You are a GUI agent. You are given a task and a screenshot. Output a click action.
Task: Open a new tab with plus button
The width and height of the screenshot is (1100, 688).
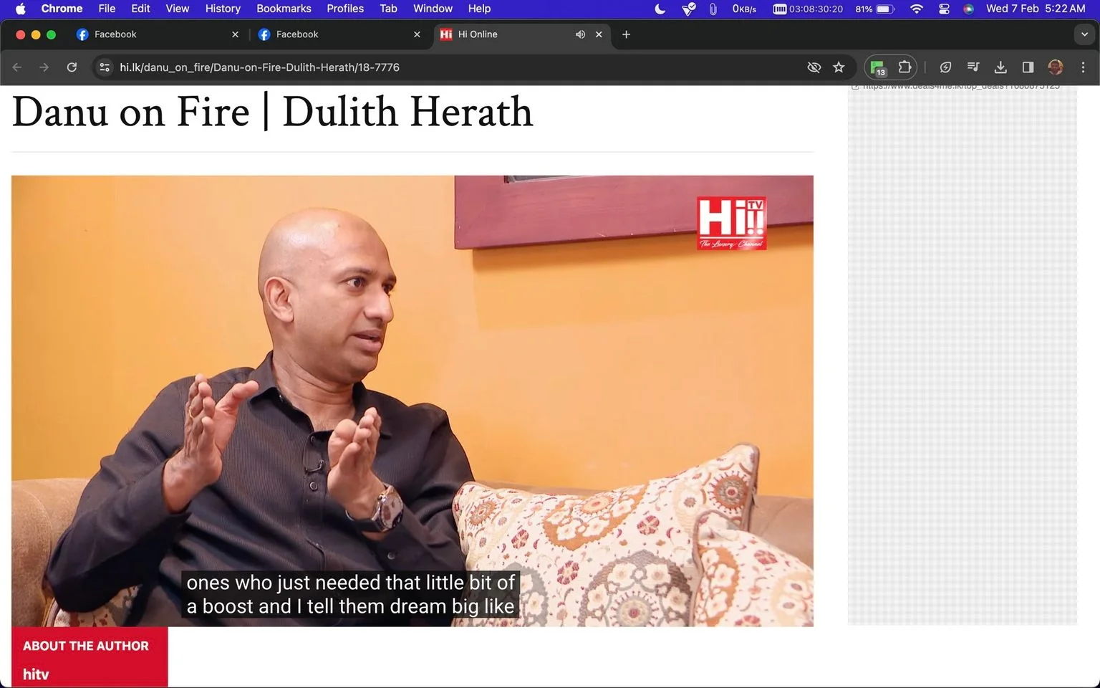point(626,34)
